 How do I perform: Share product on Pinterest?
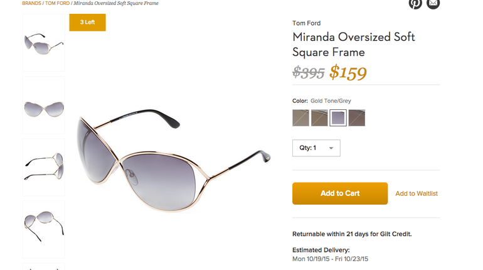click(415, 4)
